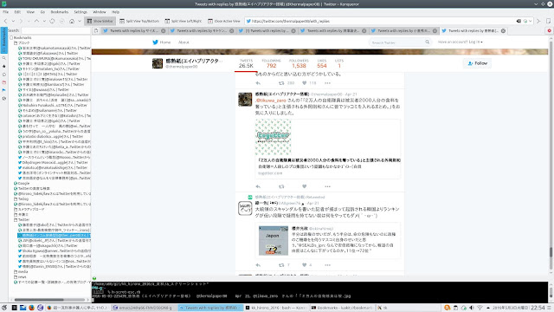This screenshot has height=312, width=554.
Task: Open the forward-history dropdown arrow
Action: (29, 21)
